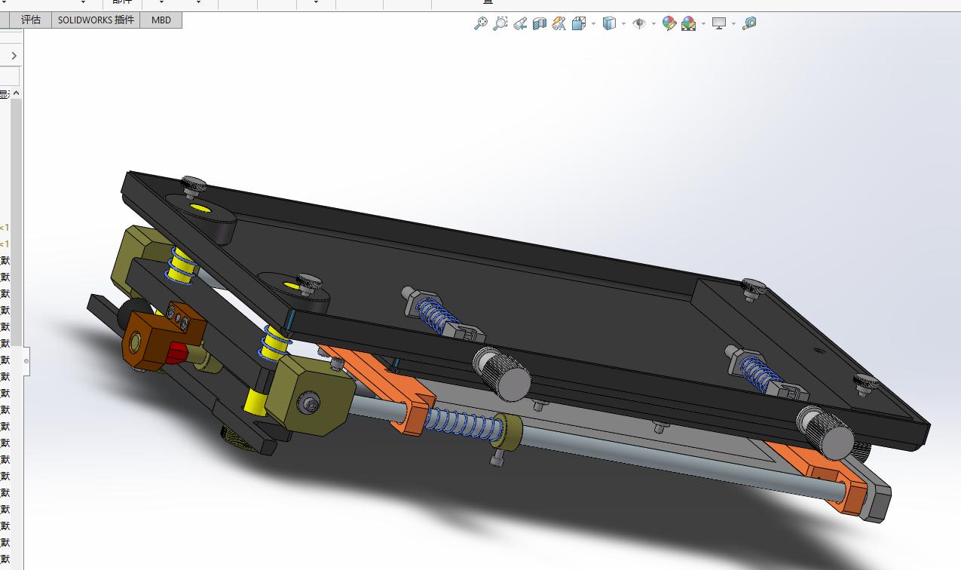This screenshot has width=961, height=570.
Task: Click the View Orientation cube icon
Action: (x=579, y=23)
